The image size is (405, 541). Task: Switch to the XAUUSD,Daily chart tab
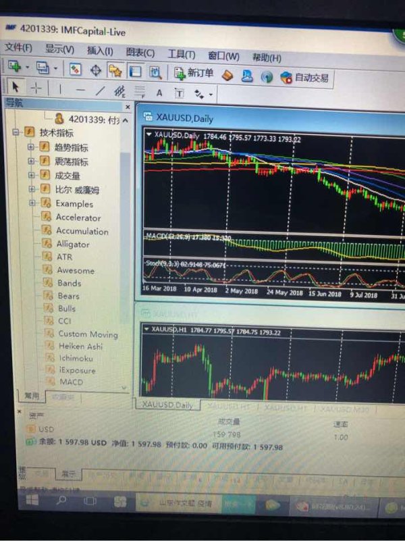coord(167,405)
